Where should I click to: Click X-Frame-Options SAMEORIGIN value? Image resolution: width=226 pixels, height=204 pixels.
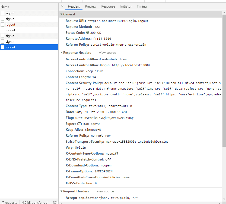point(103,171)
